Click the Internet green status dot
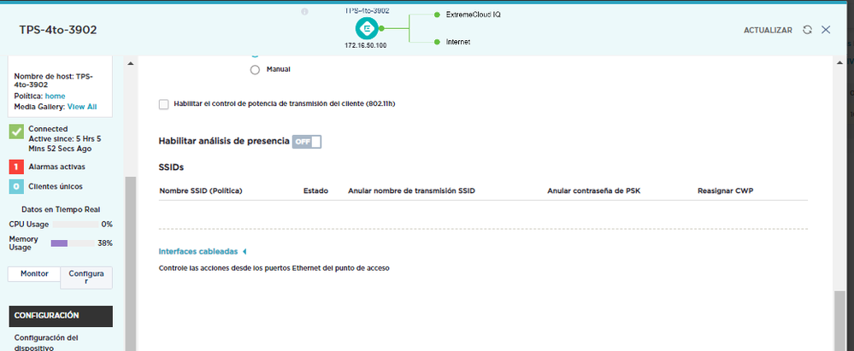 [x=437, y=42]
